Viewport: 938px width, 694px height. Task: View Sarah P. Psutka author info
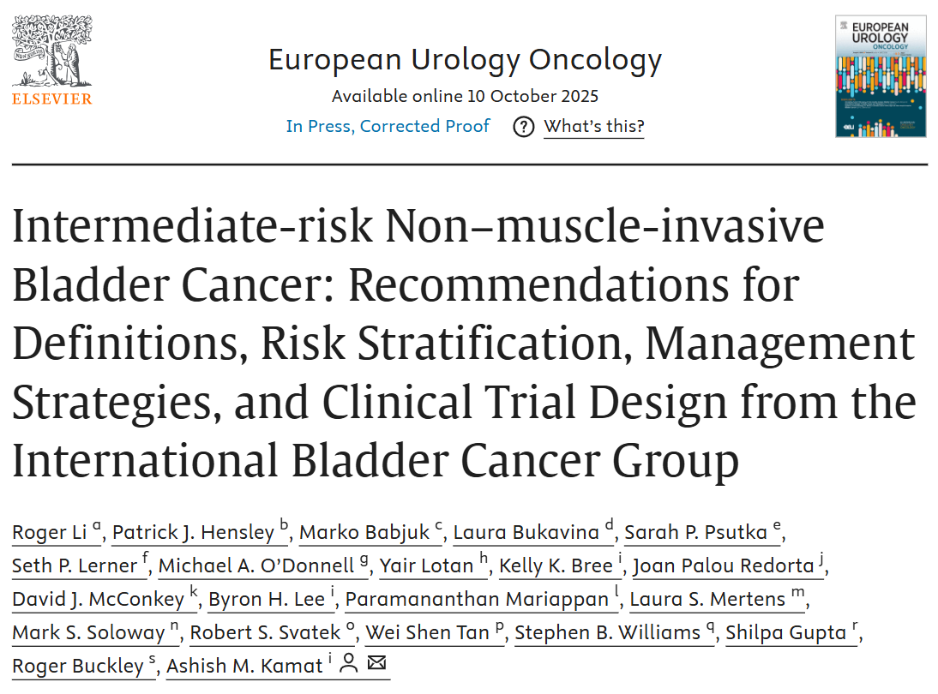[695, 532]
